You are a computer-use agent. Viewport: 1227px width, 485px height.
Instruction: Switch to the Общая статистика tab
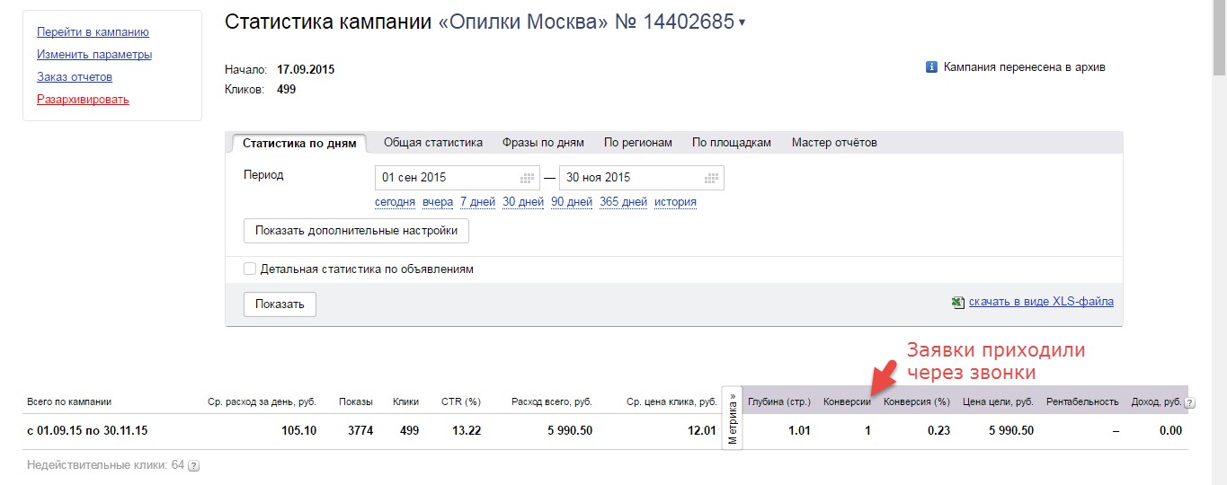point(433,143)
